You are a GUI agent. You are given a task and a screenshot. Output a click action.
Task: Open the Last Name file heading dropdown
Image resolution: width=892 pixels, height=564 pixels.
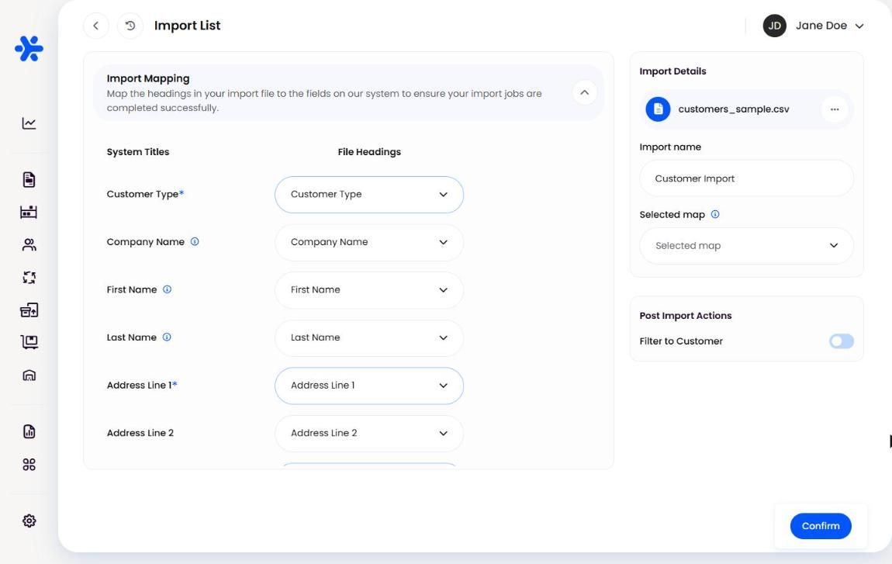point(369,338)
